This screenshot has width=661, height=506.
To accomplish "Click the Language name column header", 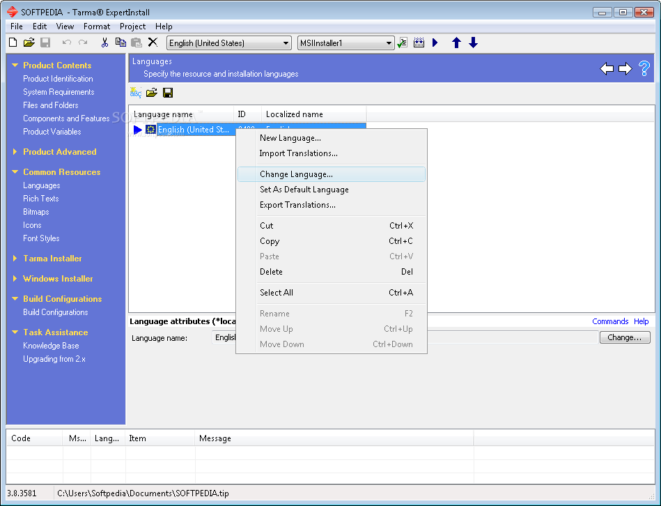I will [181, 114].
